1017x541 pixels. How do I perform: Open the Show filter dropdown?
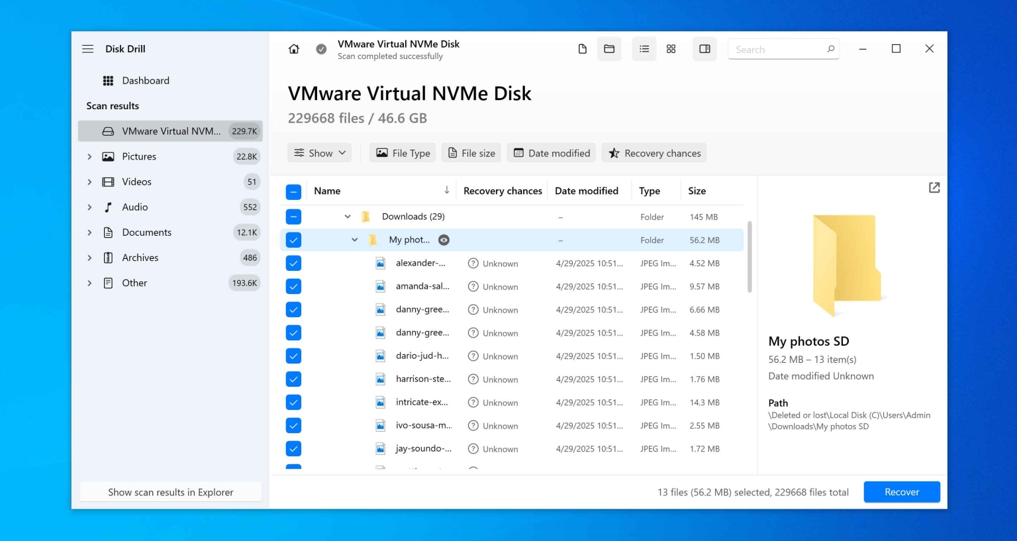click(319, 152)
